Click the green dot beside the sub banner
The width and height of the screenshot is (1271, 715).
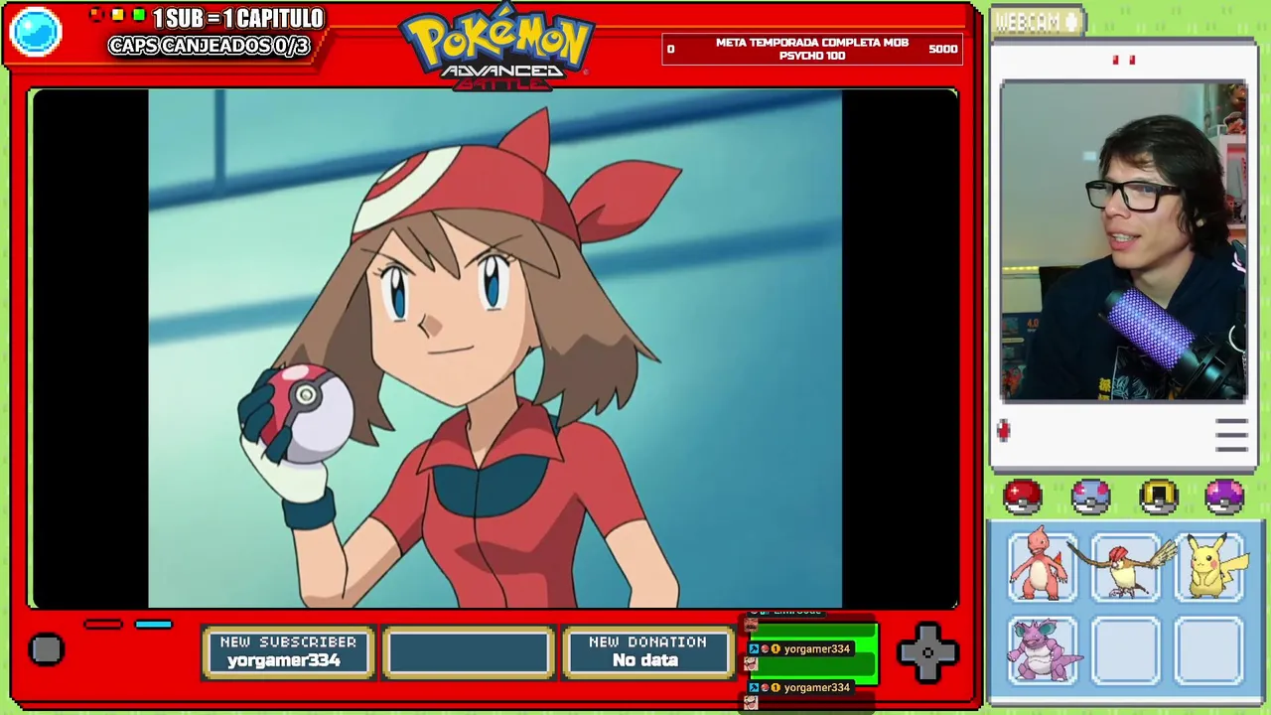[140, 15]
